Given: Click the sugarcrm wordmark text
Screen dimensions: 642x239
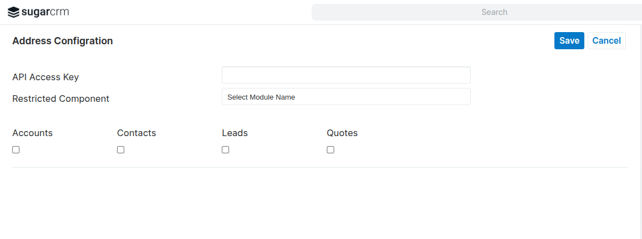Looking at the screenshot, I should click(45, 12).
